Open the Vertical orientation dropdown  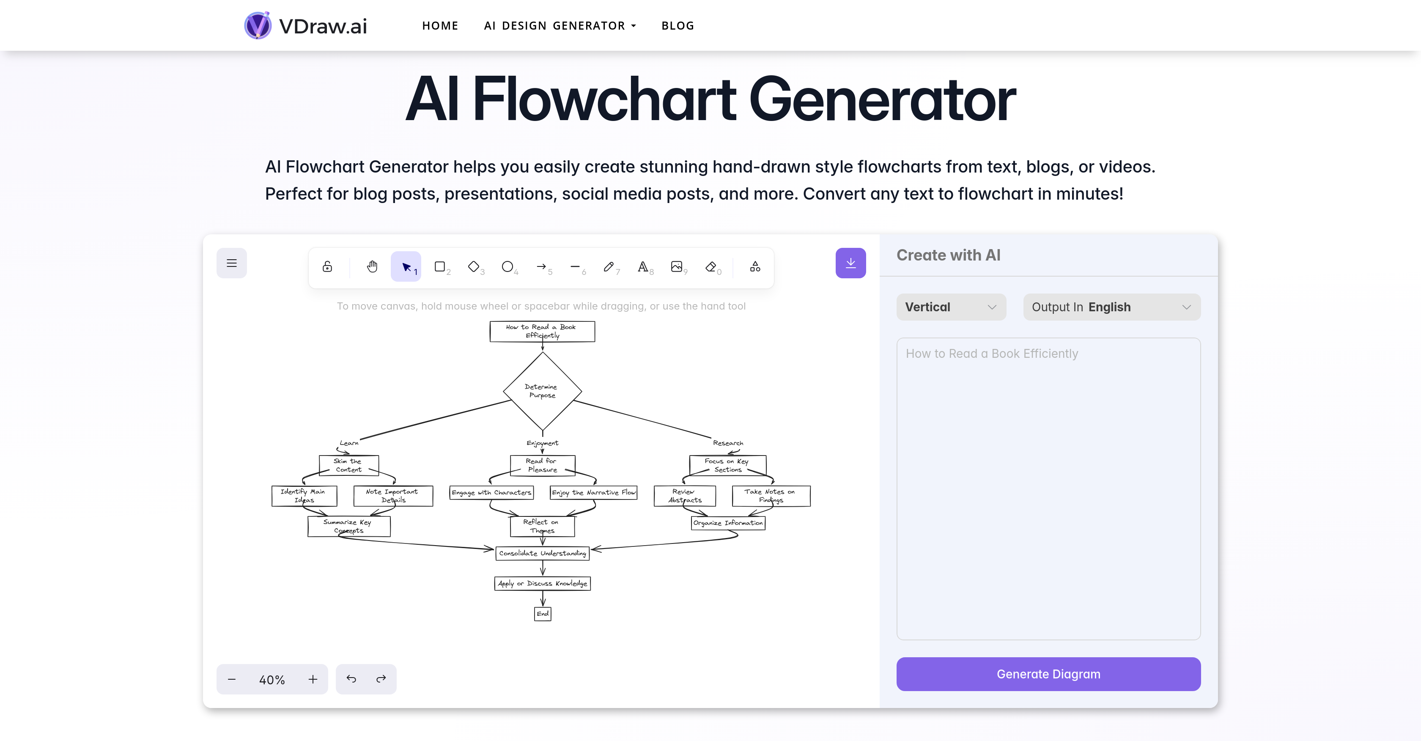[951, 307]
